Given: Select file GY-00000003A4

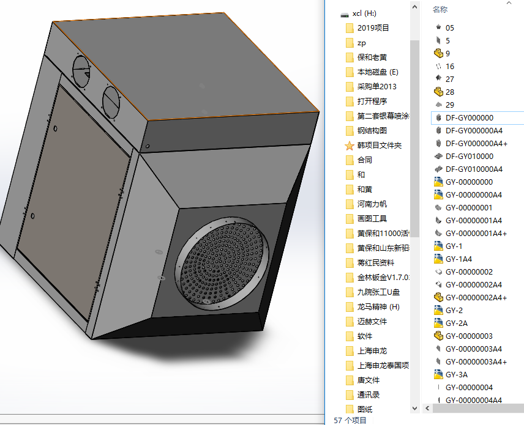Looking at the screenshot, I should tap(474, 349).
